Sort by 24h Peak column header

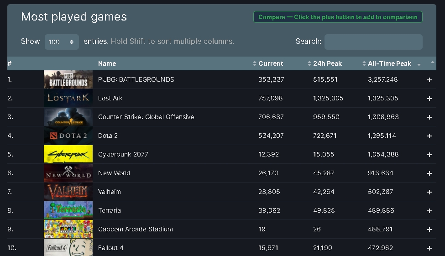pos(327,63)
